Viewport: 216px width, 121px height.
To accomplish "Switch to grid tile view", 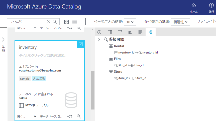I will click(67, 22).
